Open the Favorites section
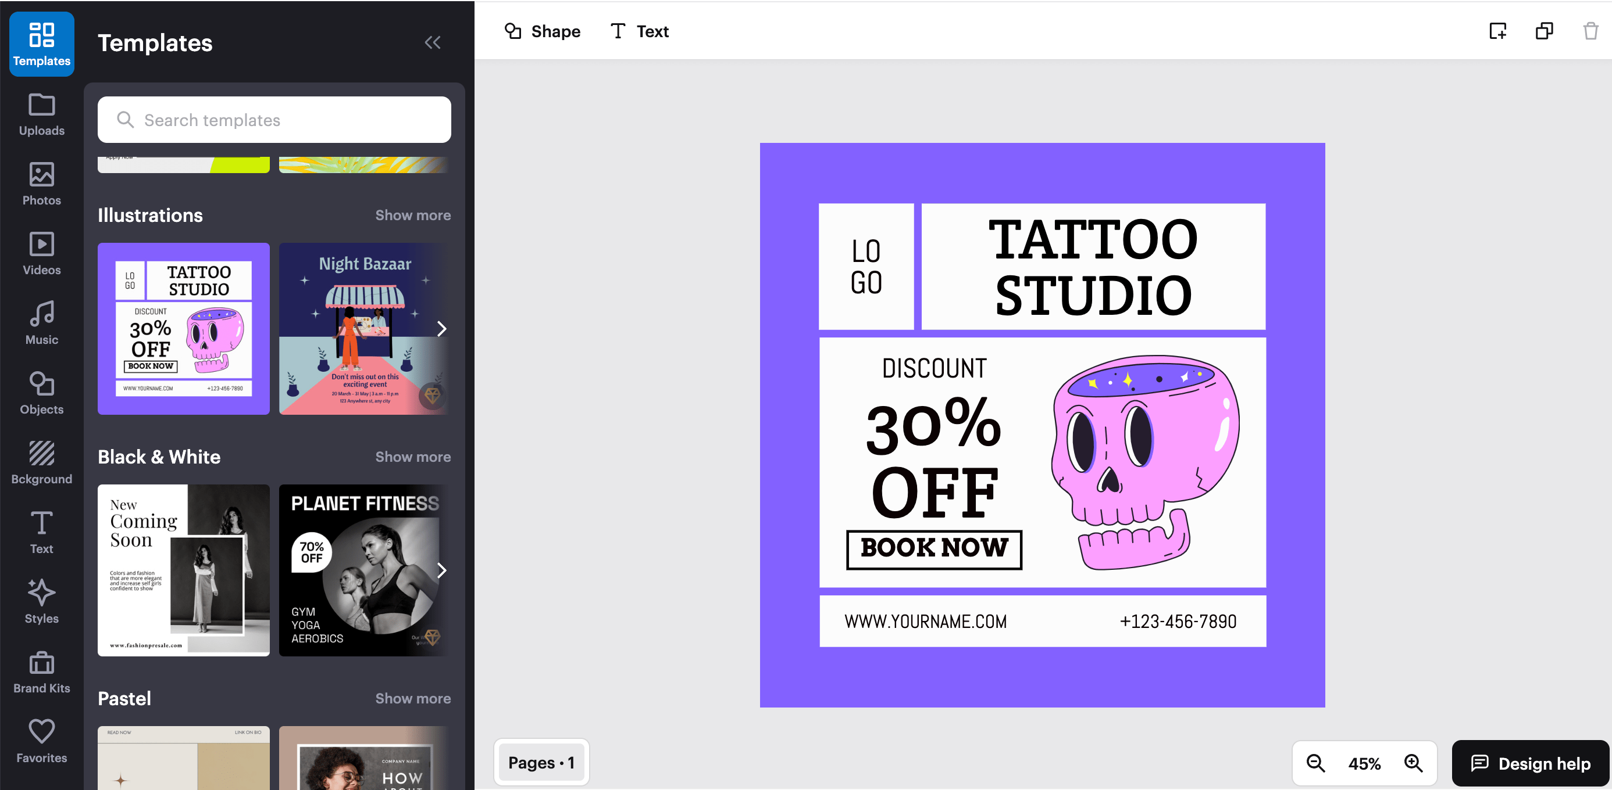 [41, 741]
